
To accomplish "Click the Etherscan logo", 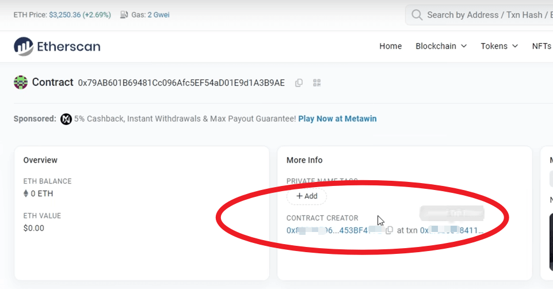I will click(57, 47).
